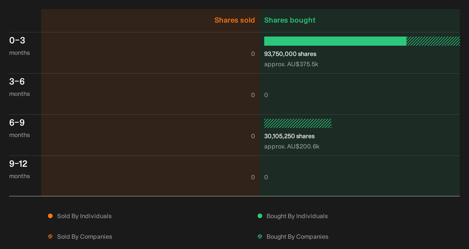
Task: Click the shares sold zero in 3-6 months row
Action: pos(253,95)
